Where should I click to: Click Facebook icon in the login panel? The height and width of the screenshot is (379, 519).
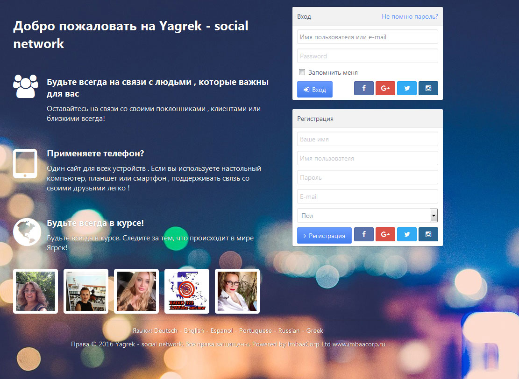pyautogui.click(x=363, y=89)
